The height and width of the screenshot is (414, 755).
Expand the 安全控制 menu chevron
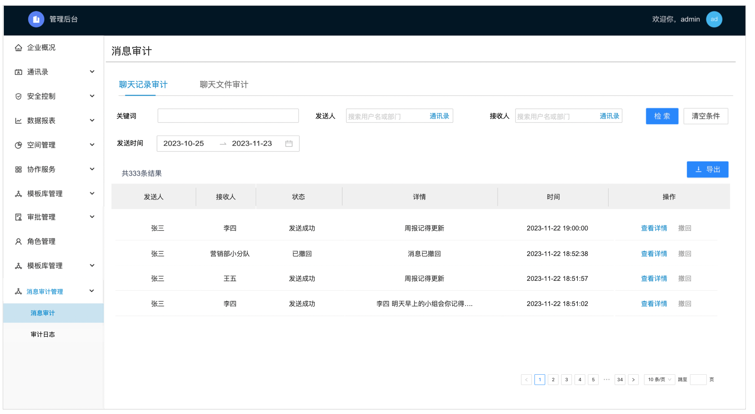tap(92, 96)
